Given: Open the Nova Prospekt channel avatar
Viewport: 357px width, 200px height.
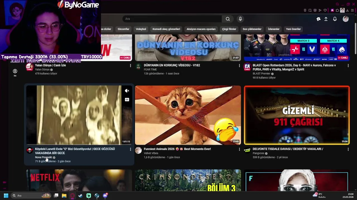Looking at the screenshot, I should pos(30,150).
